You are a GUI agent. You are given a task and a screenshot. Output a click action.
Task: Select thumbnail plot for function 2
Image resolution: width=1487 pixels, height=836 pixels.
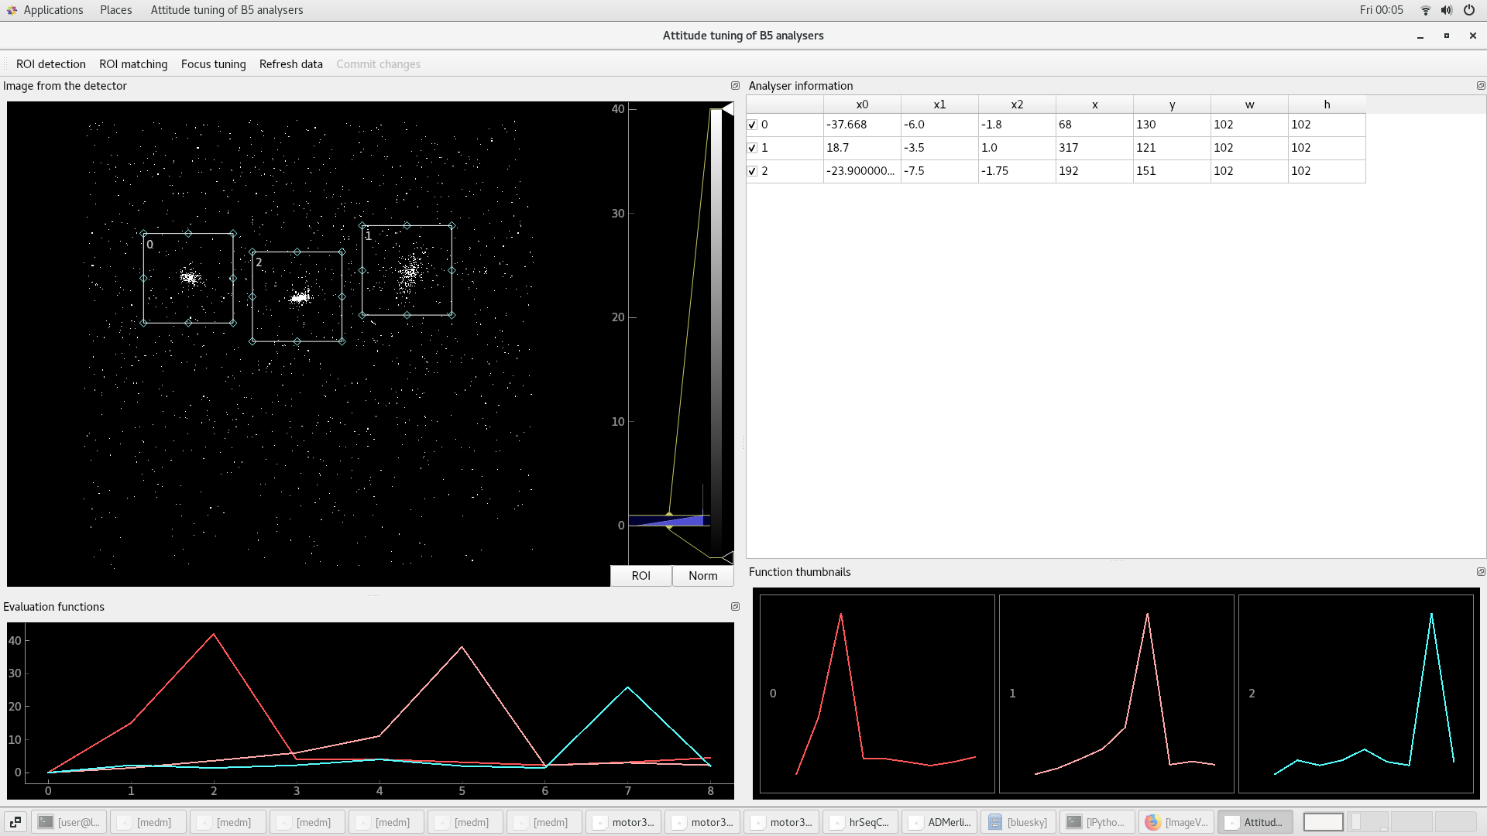pyautogui.click(x=1355, y=694)
